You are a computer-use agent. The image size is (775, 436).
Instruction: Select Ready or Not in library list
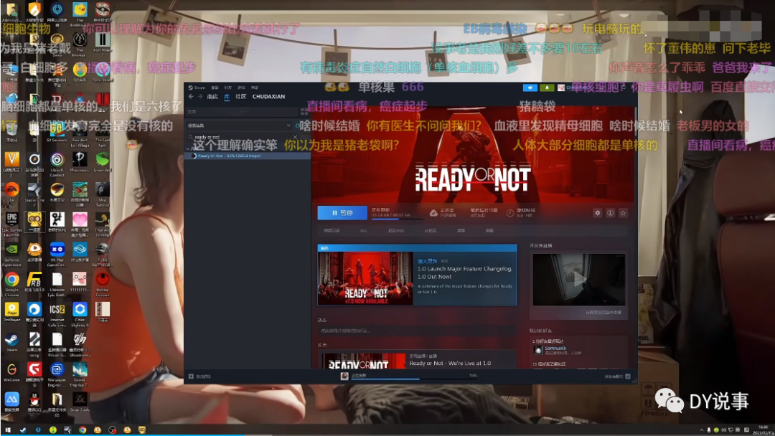248,156
